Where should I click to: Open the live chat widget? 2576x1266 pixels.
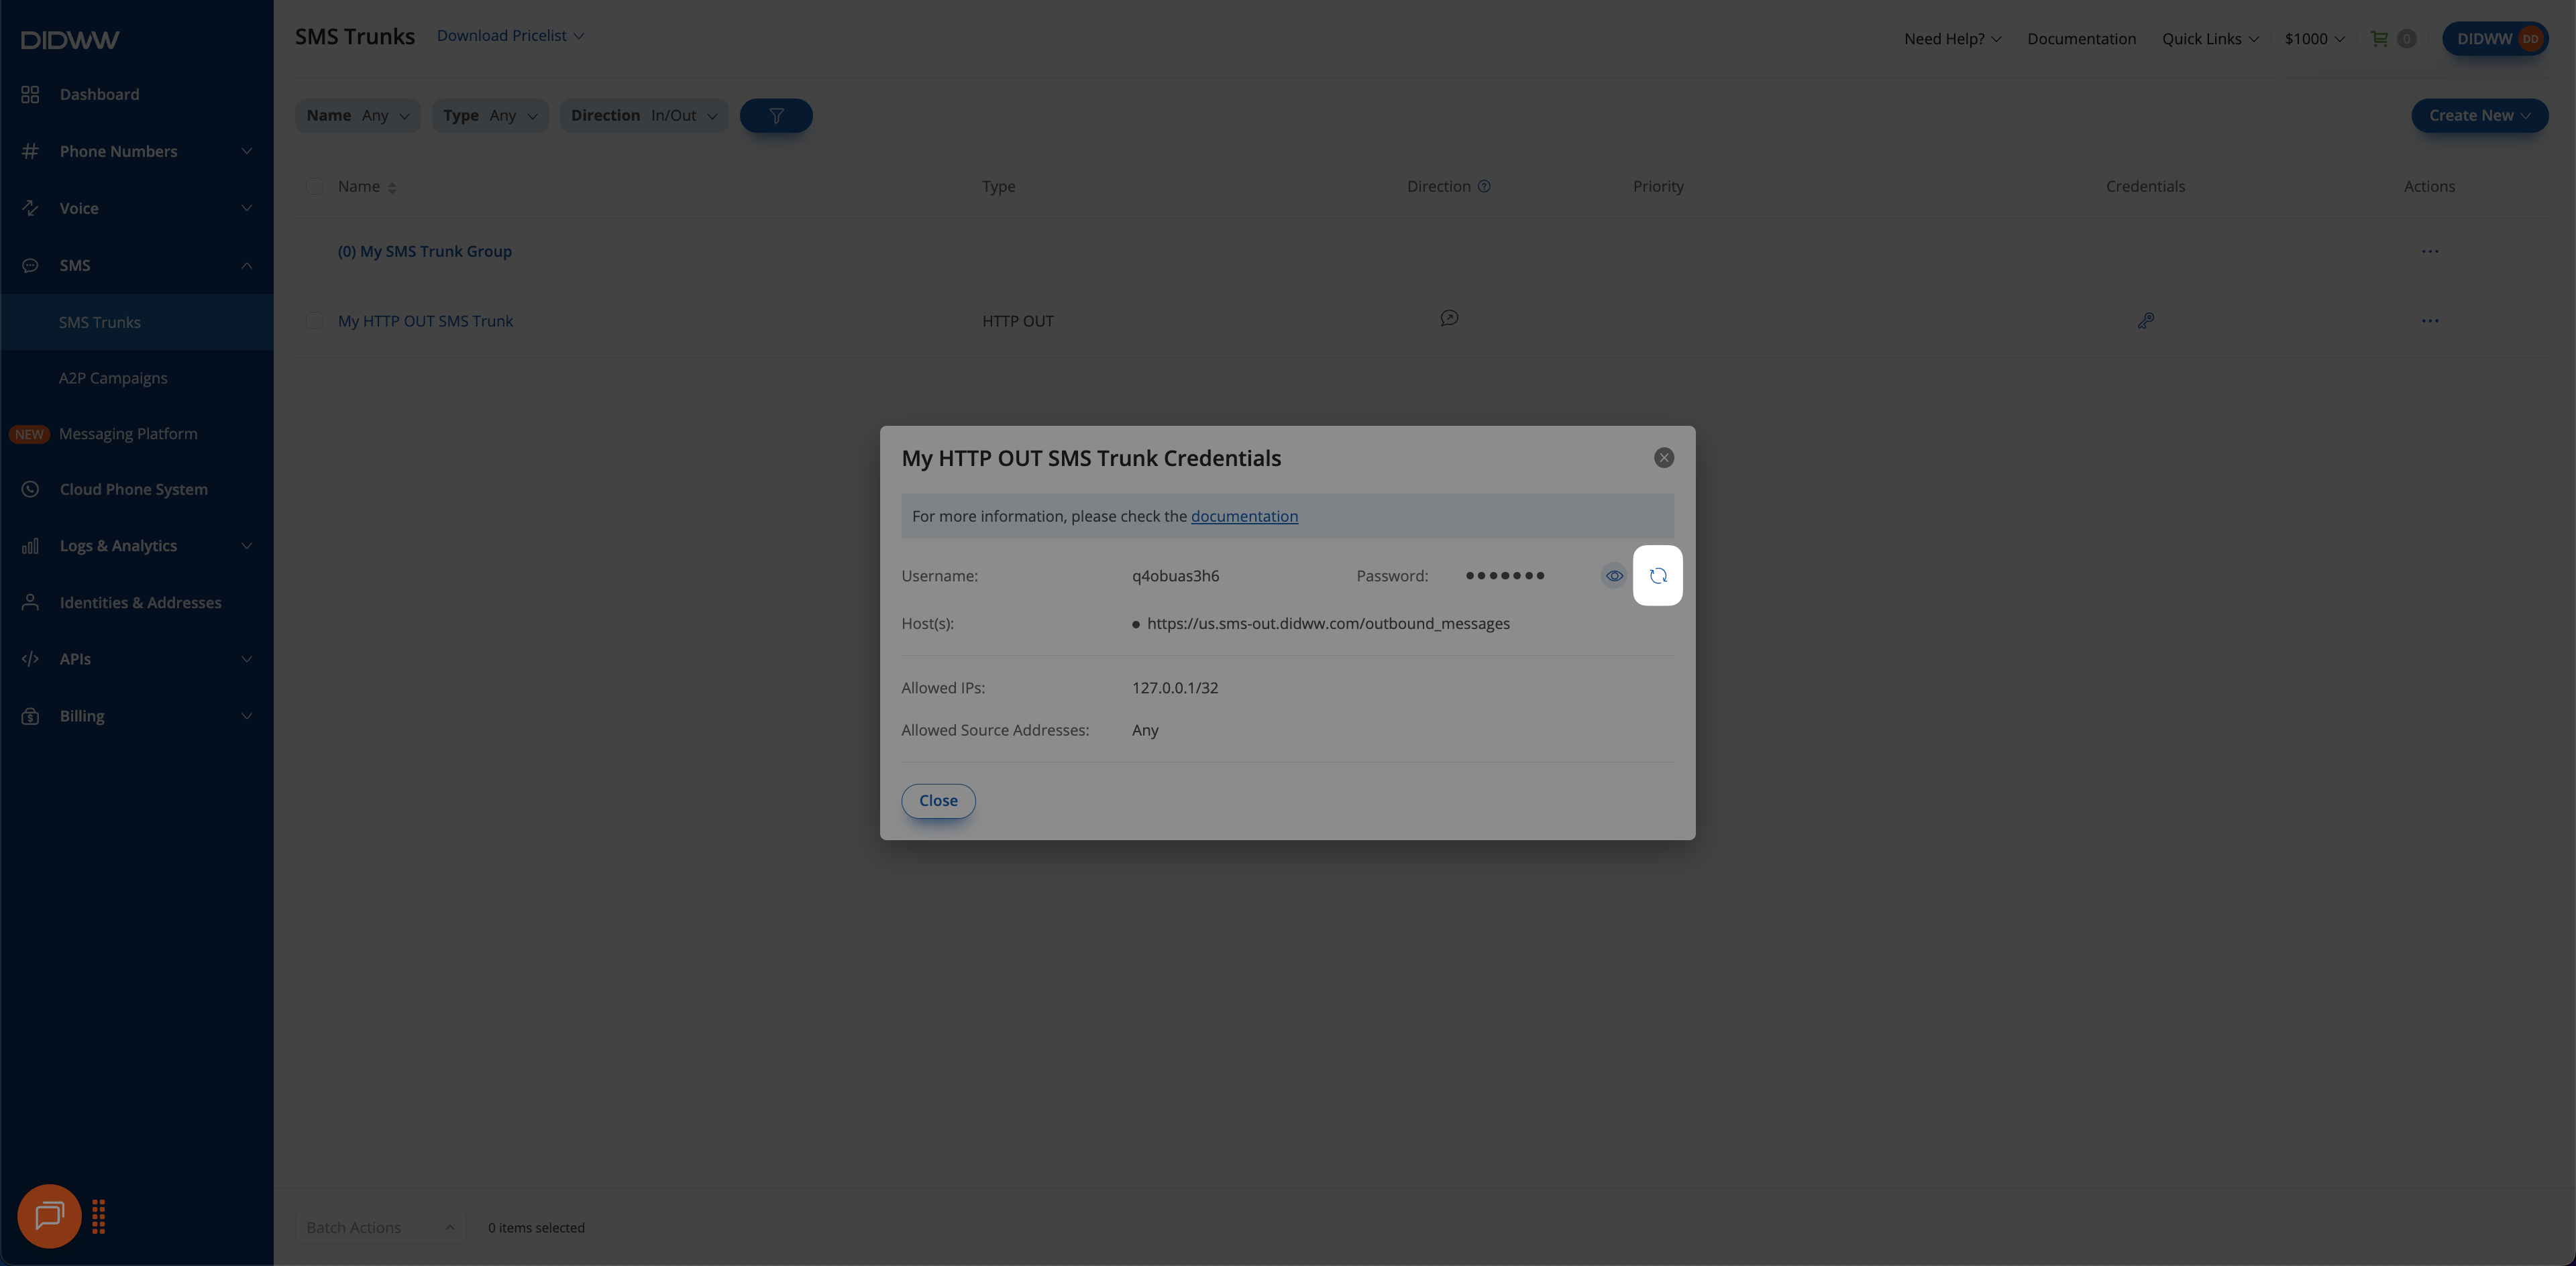(49, 1216)
